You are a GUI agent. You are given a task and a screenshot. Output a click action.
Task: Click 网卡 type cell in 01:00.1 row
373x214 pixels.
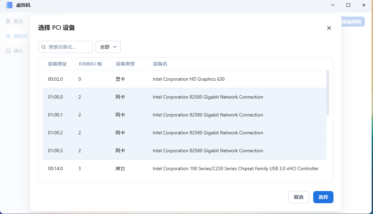coord(120,115)
